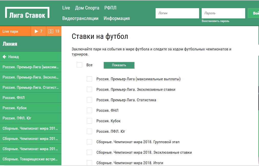Open Сборные. Товарищеские встречи in sidebar
Screen dimensions: 259x166
click(x=30, y=159)
